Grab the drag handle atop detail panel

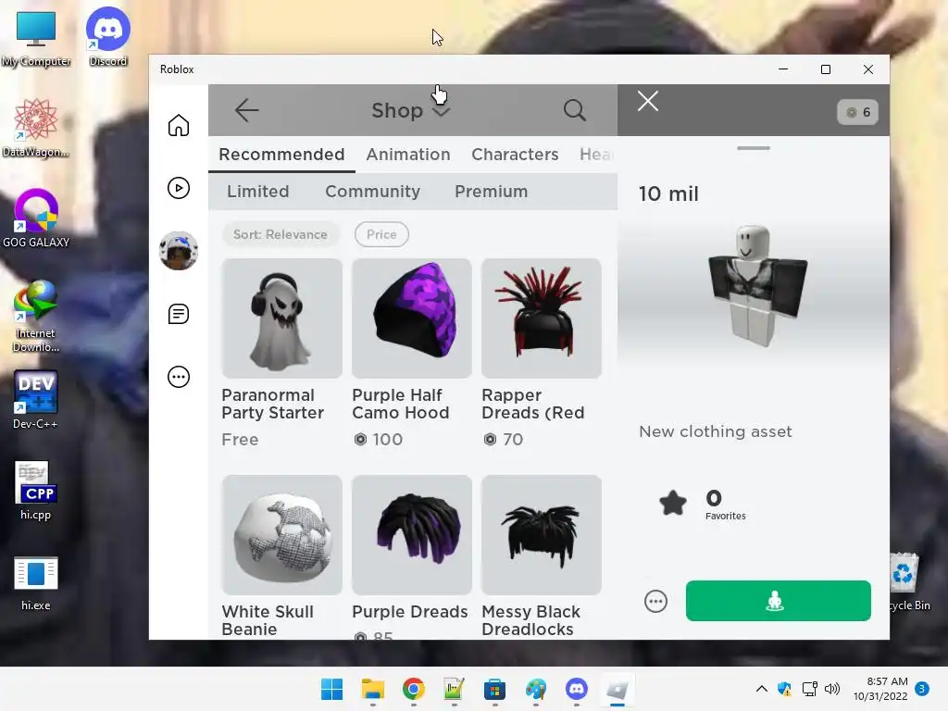(754, 148)
